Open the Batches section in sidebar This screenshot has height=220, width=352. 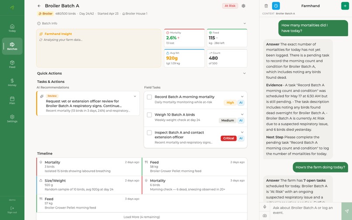pyautogui.click(x=12, y=46)
